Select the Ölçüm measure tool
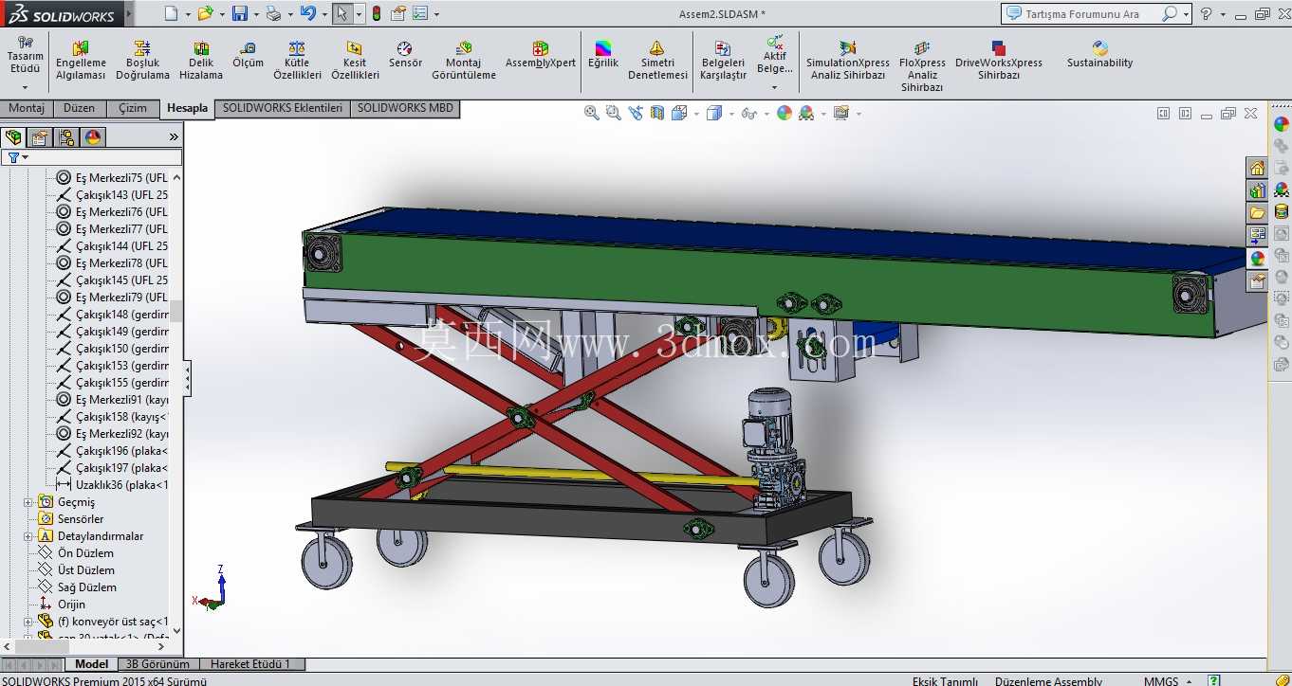This screenshot has height=686, width=1292. pyautogui.click(x=249, y=54)
